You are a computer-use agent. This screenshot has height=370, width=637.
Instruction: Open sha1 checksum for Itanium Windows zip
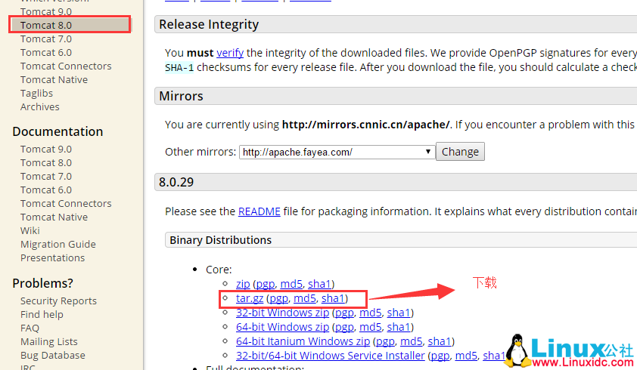(x=440, y=341)
